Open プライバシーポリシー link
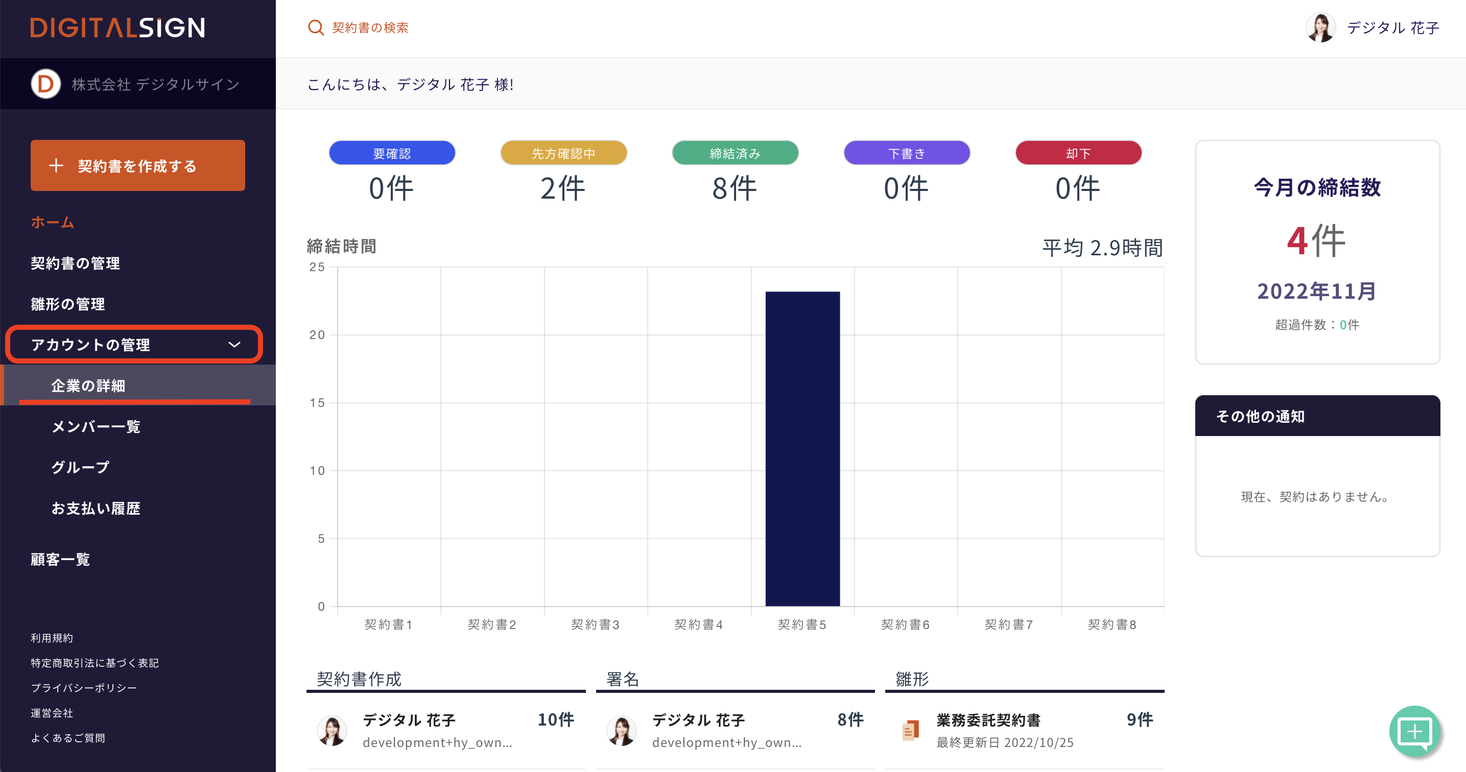This screenshot has height=772, width=1466. [84, 688]
